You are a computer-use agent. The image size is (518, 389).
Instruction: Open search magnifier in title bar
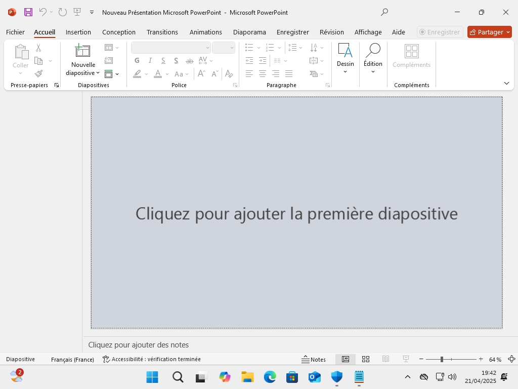(x=384, y=12)
